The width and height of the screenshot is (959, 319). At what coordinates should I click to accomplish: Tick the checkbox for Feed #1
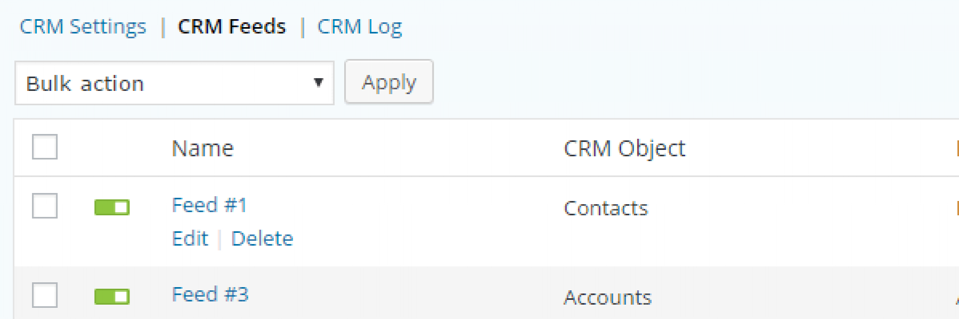(x=45, y=205)
